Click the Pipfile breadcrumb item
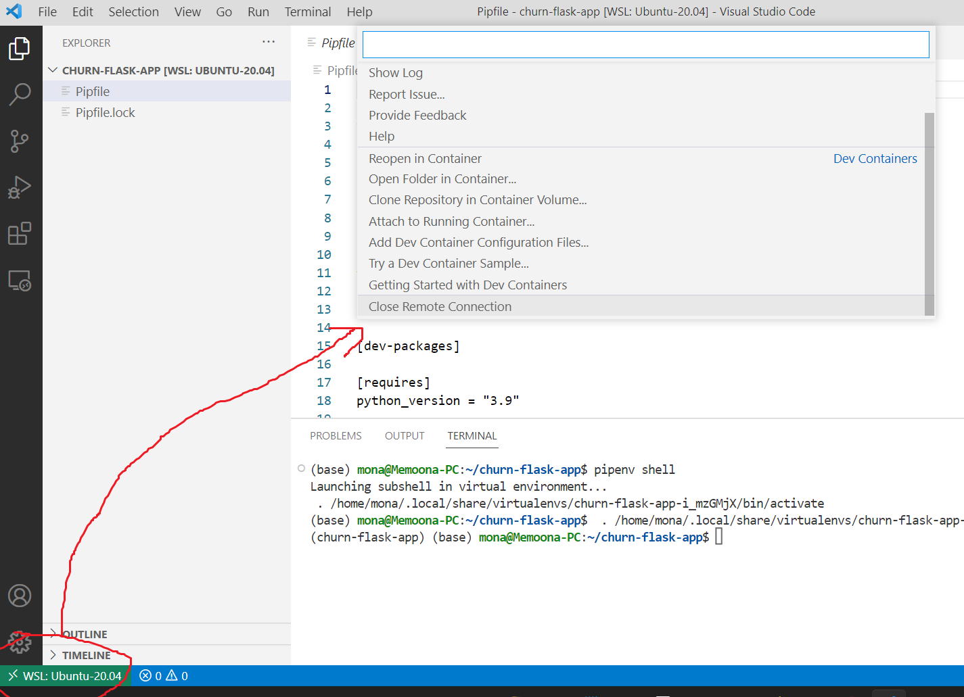Screen dimensions: 964x697 pyautogui.click(x=336, y=70)
